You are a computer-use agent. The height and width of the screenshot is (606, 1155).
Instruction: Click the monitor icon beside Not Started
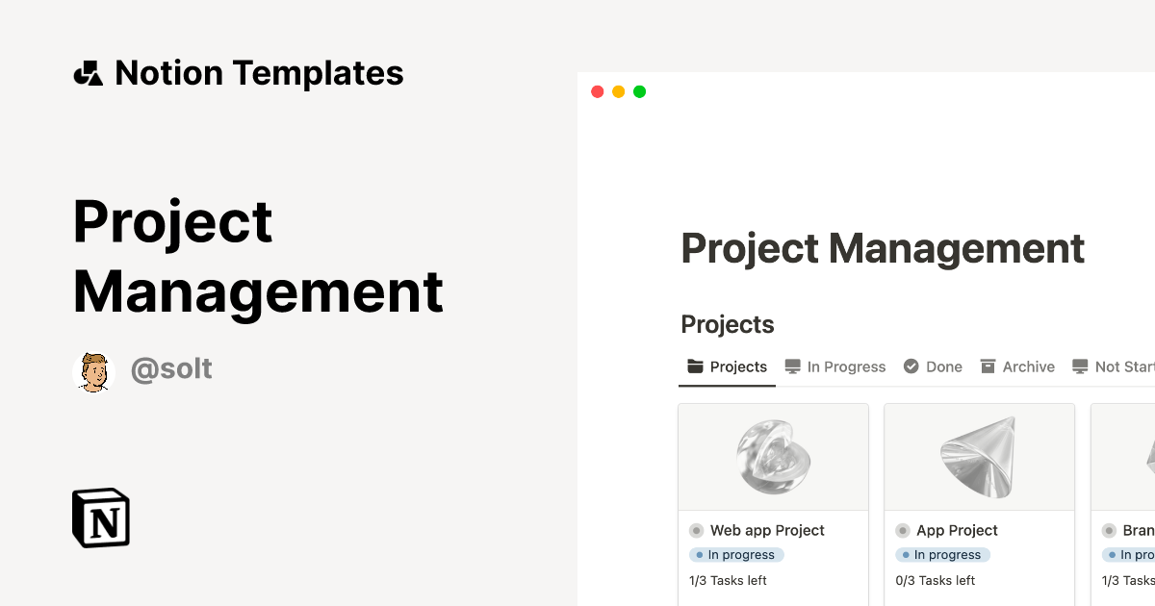[x=1080, y=366]
